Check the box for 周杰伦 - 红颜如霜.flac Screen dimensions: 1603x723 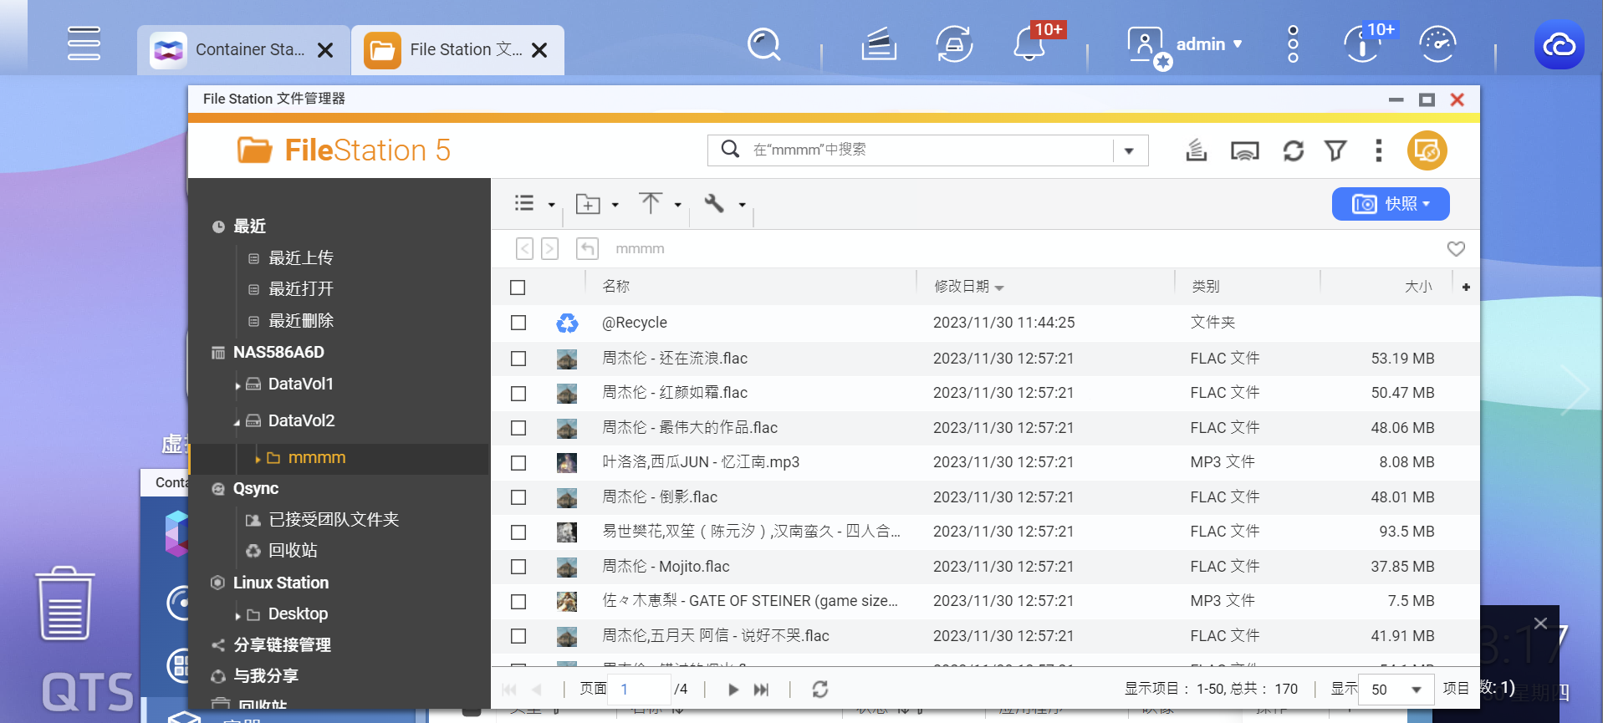(x=518, y=393)
